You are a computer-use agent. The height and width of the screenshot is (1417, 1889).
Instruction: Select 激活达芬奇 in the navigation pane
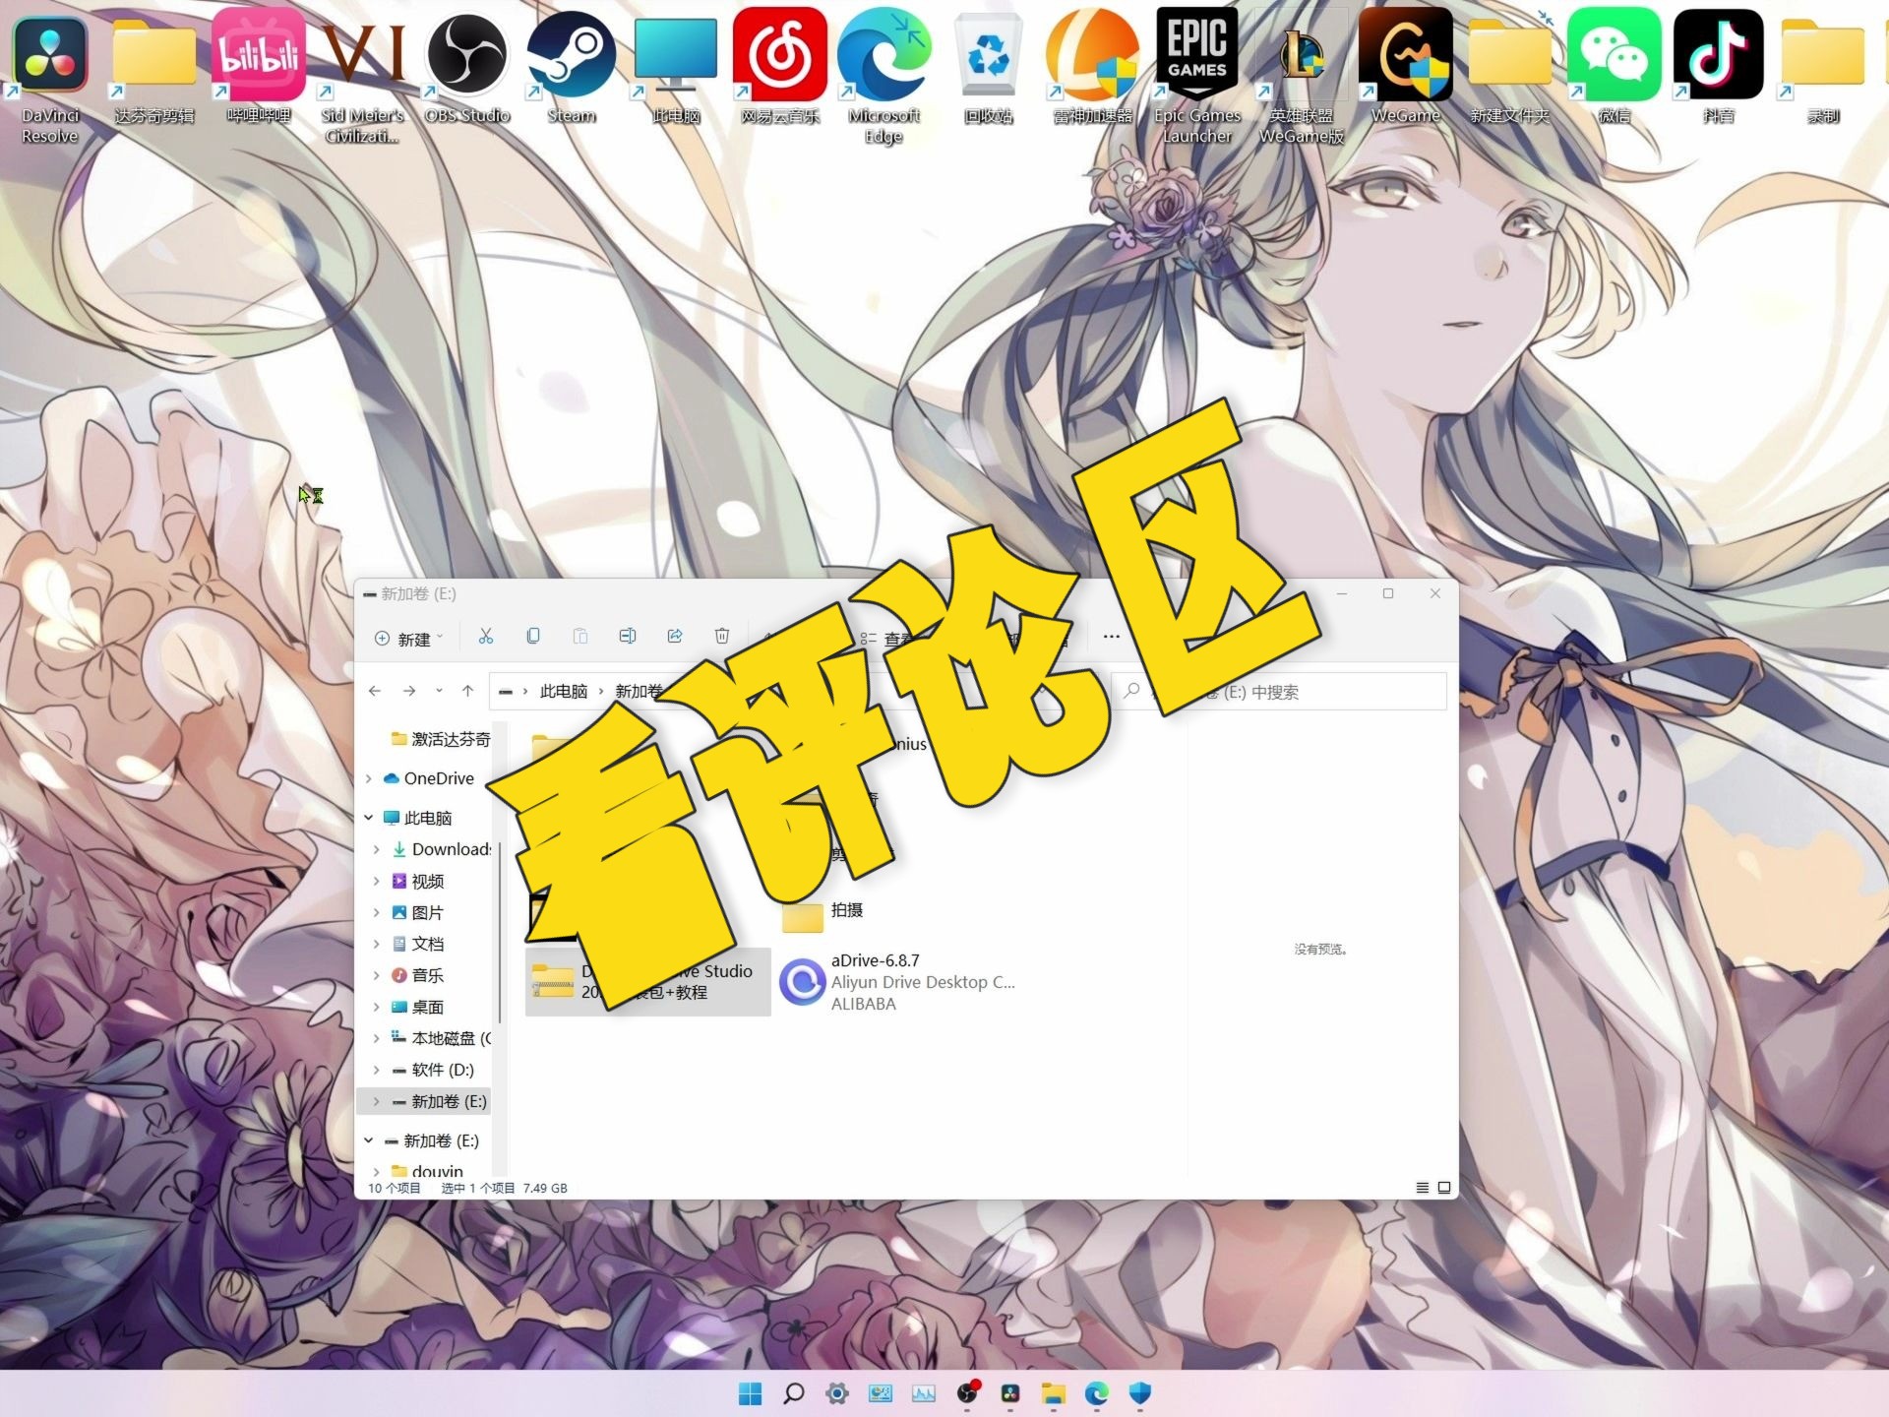tap(441, 739)
